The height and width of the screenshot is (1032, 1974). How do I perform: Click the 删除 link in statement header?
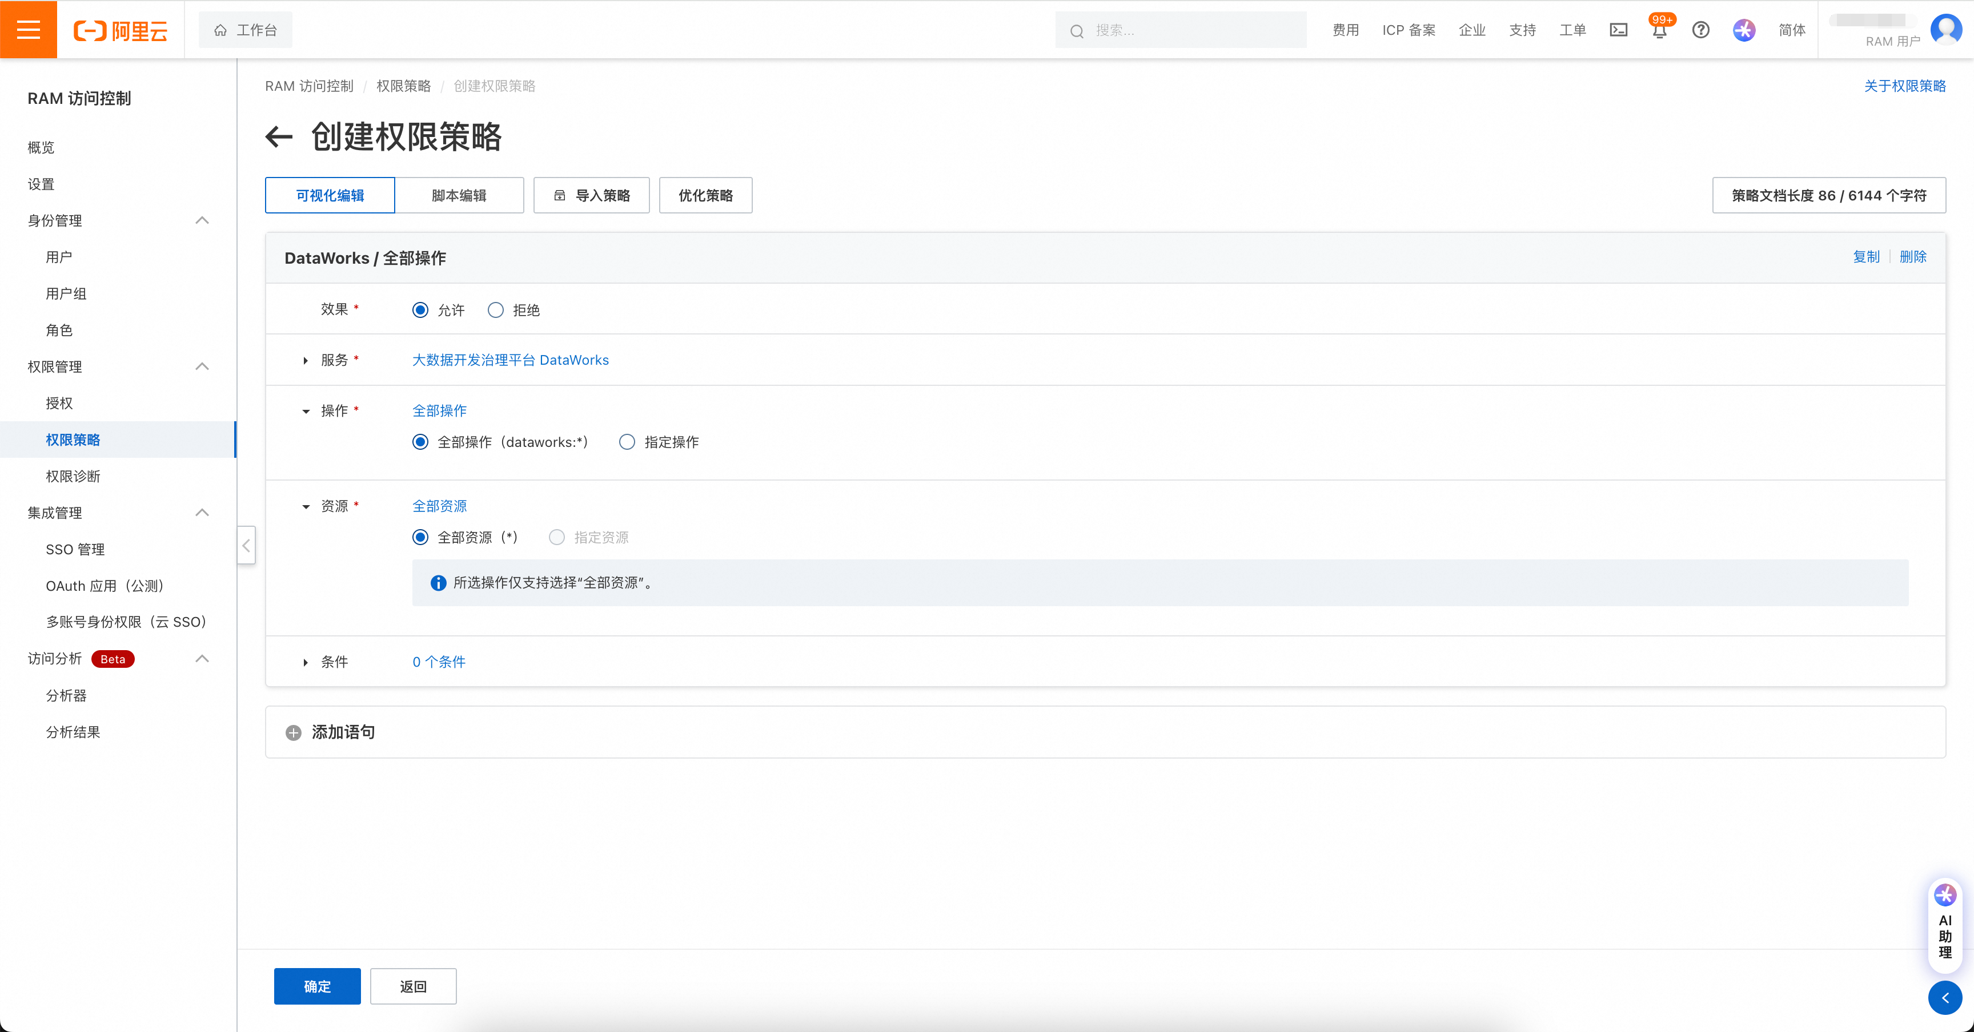click(1913, 256)
